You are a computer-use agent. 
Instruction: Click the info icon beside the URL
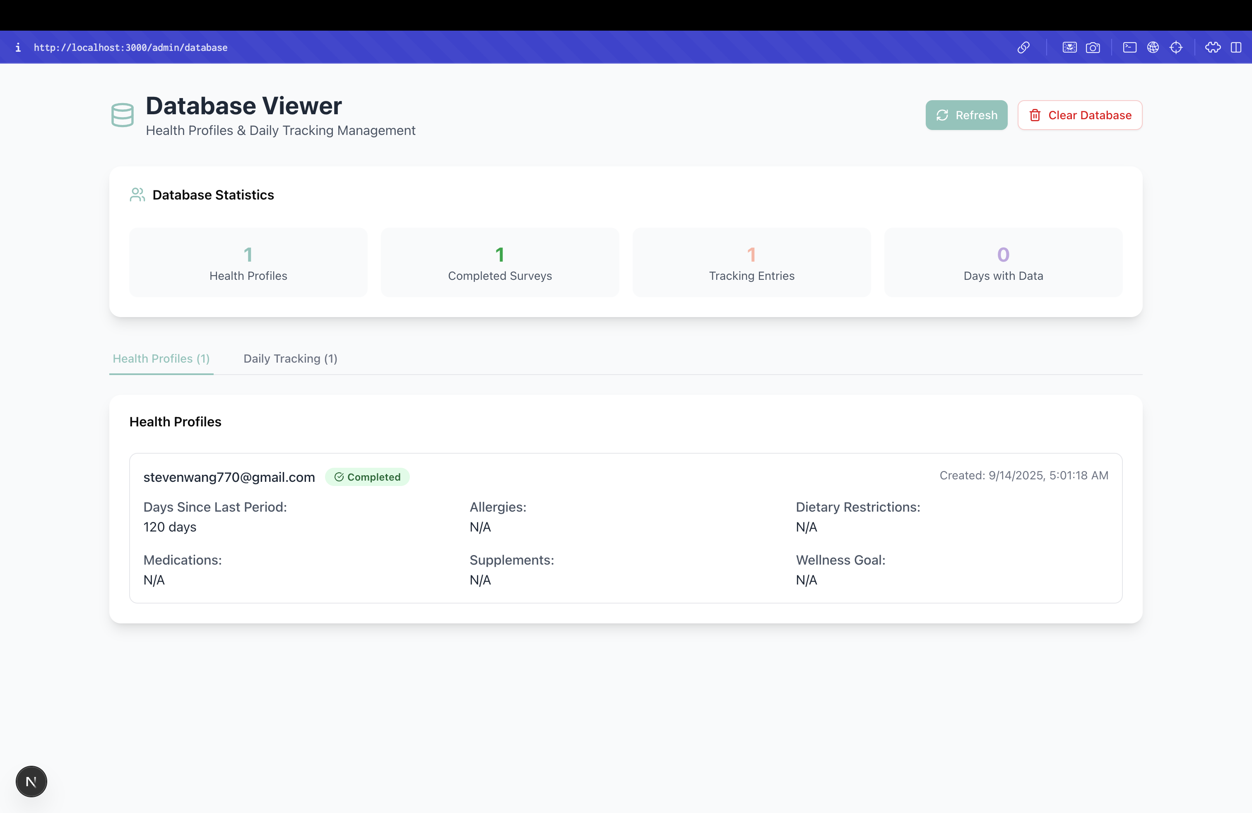coord(18,47)
